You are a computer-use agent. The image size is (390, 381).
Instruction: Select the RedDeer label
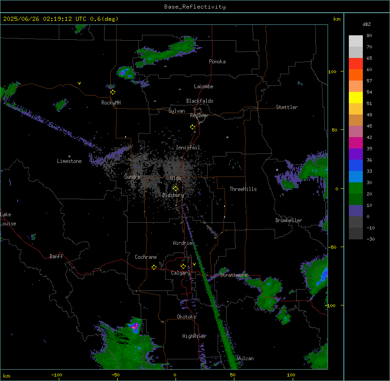[199, 115]
